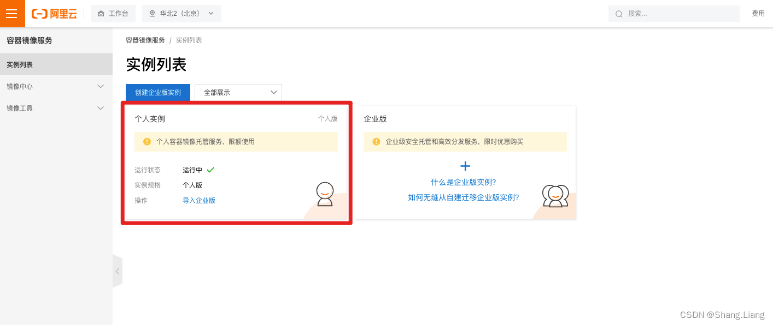The width and height of the screenshot is (773, 325).
Task: Click the location pin icon beside 华北2
Action: pyautogui.click(x=152, y=13)
